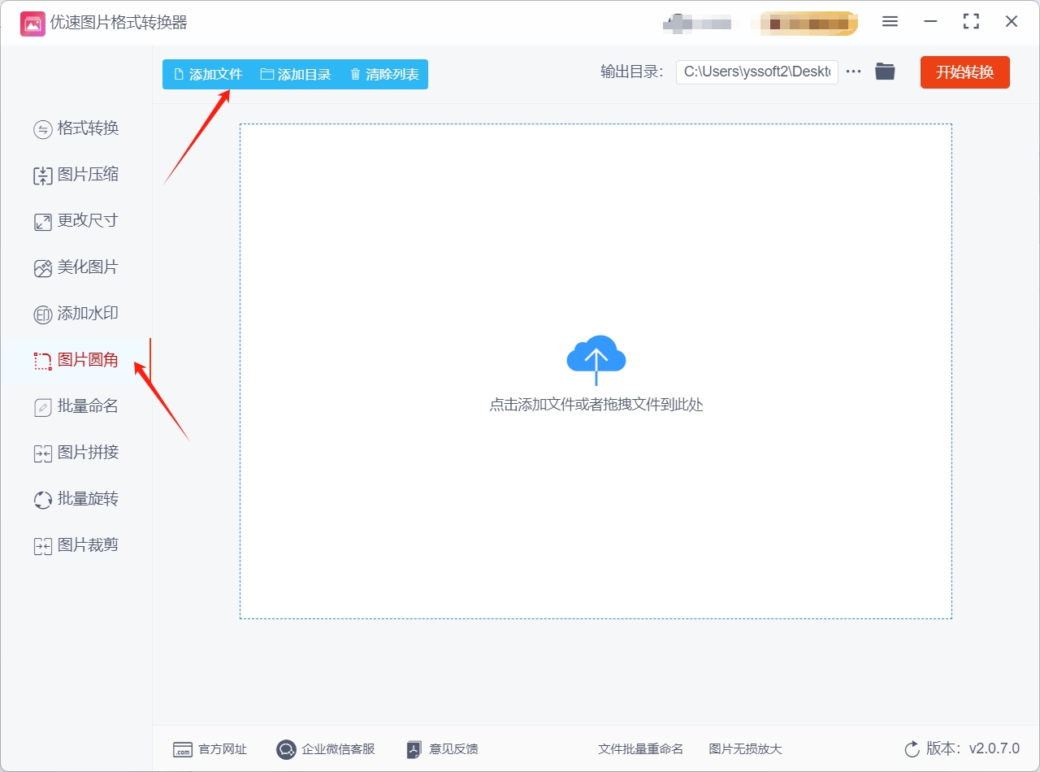Select 图片裁剪 in the sidebar
Screen dimensions: 1040x772
point(76,545)
